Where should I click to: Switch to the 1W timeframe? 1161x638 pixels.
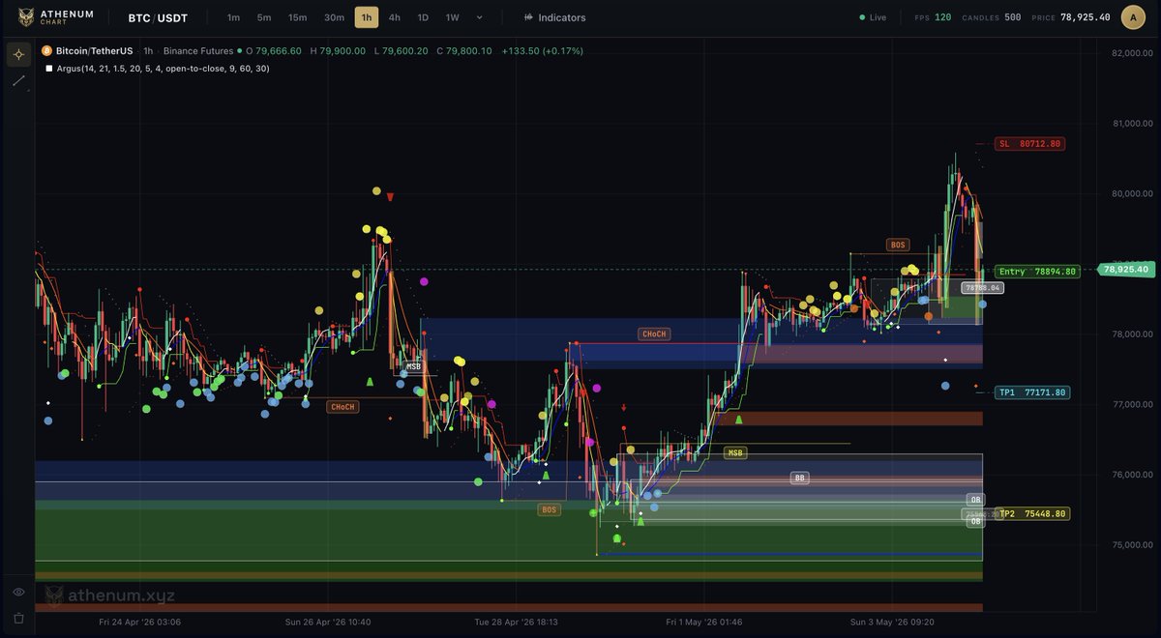coord(452,17)
